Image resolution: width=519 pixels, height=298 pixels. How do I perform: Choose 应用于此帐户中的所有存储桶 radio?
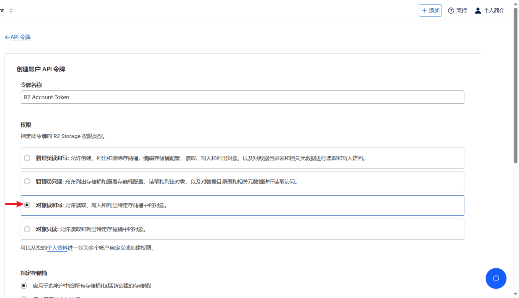click(x=24, y=286)
